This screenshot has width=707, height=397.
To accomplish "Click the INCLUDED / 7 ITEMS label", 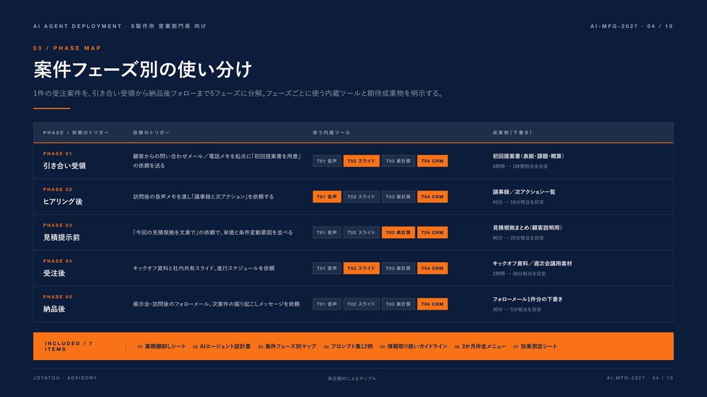I will pos(68,347).
